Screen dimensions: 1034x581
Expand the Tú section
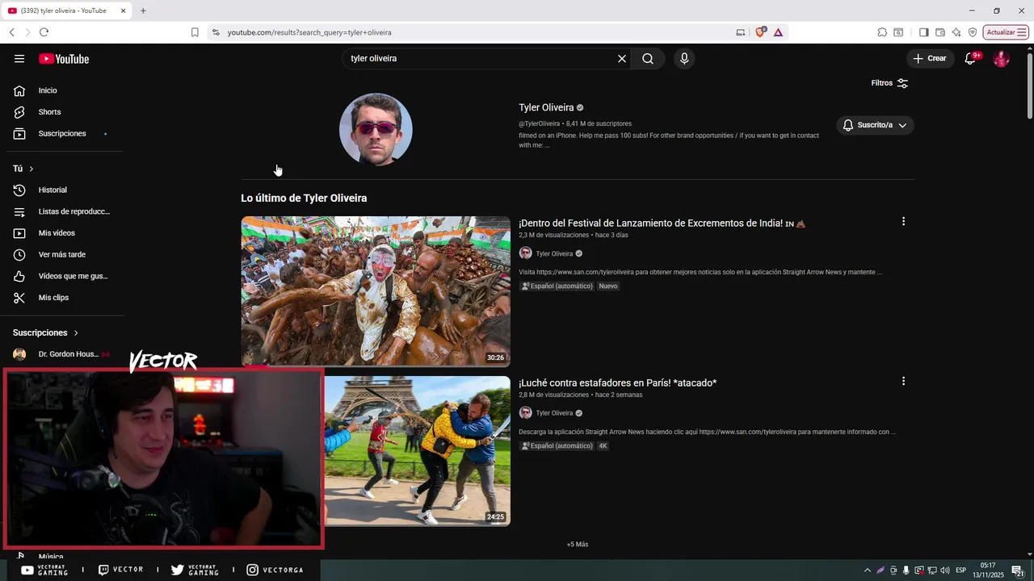pos(23,169)
